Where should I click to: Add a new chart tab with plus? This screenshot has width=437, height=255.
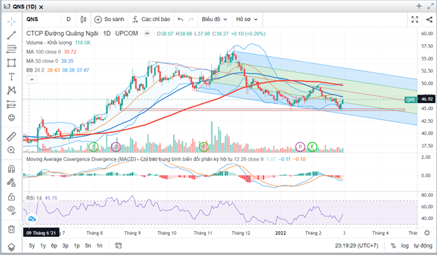tap(419, 6)
